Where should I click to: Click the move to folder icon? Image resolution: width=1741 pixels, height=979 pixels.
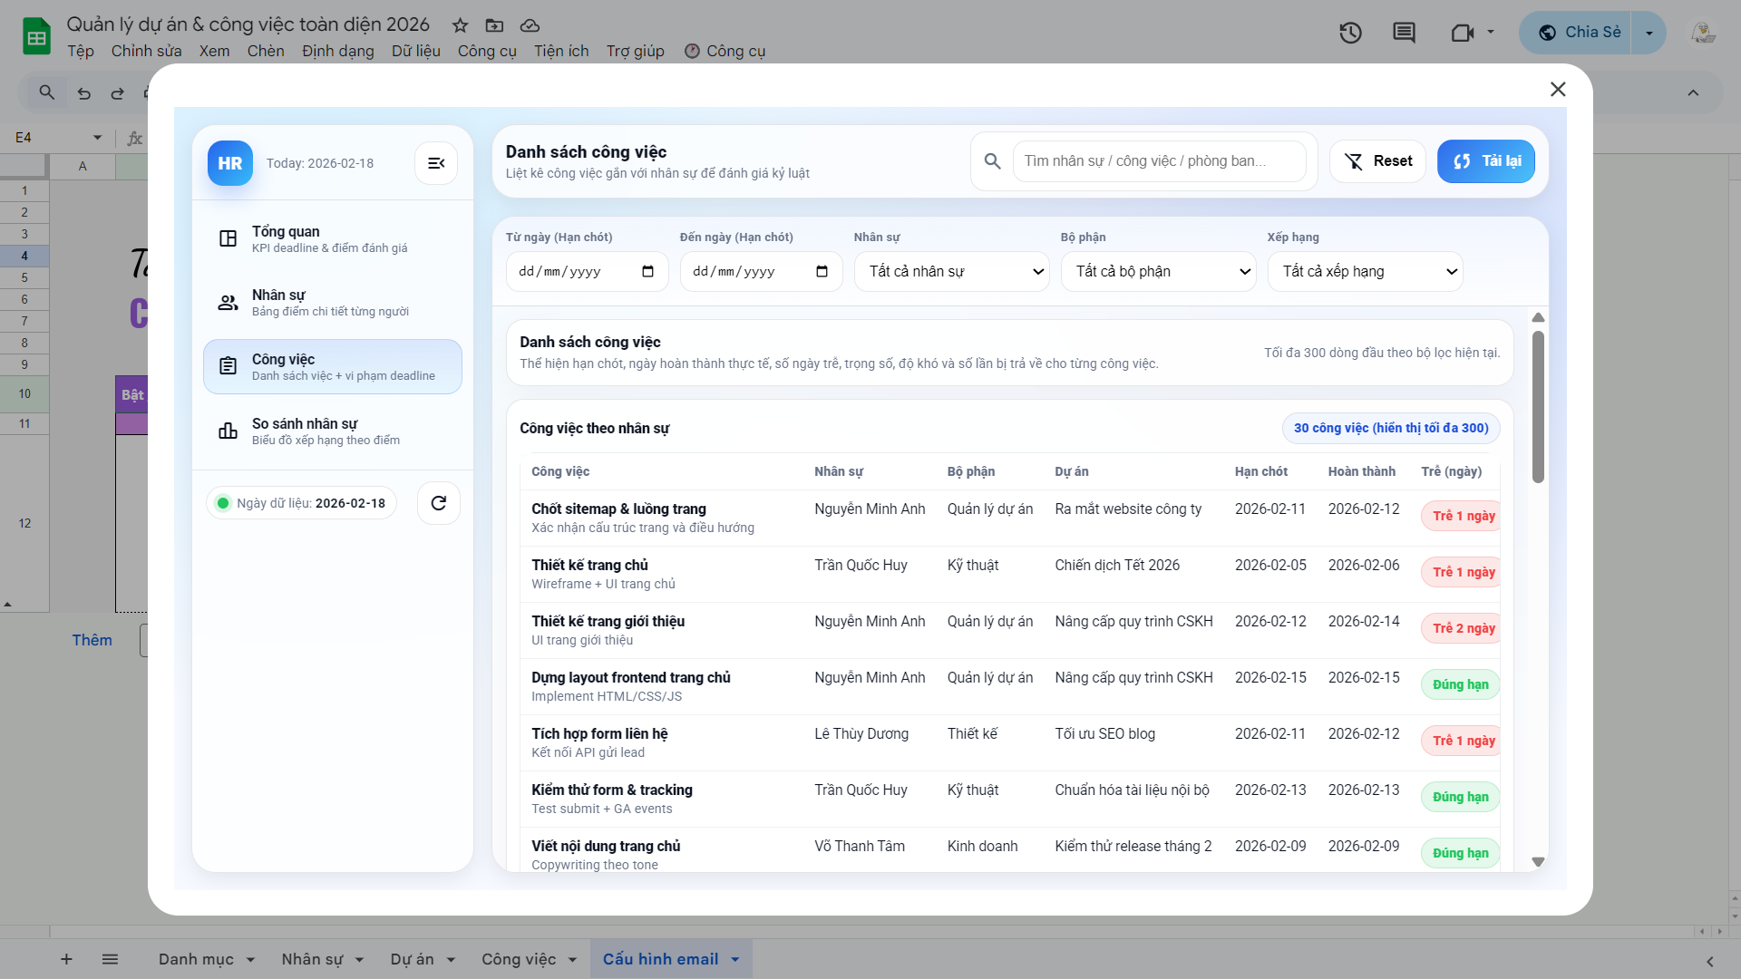point(494,25)
